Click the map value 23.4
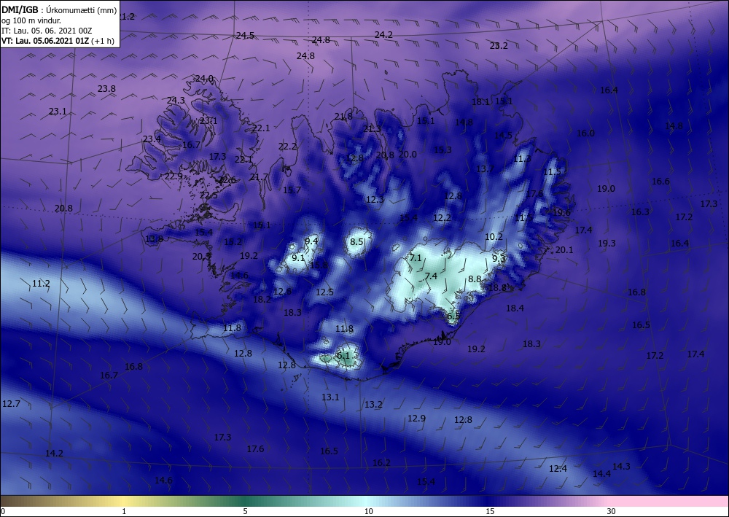Viewport: 729px width, 517px height. [152, 139]
